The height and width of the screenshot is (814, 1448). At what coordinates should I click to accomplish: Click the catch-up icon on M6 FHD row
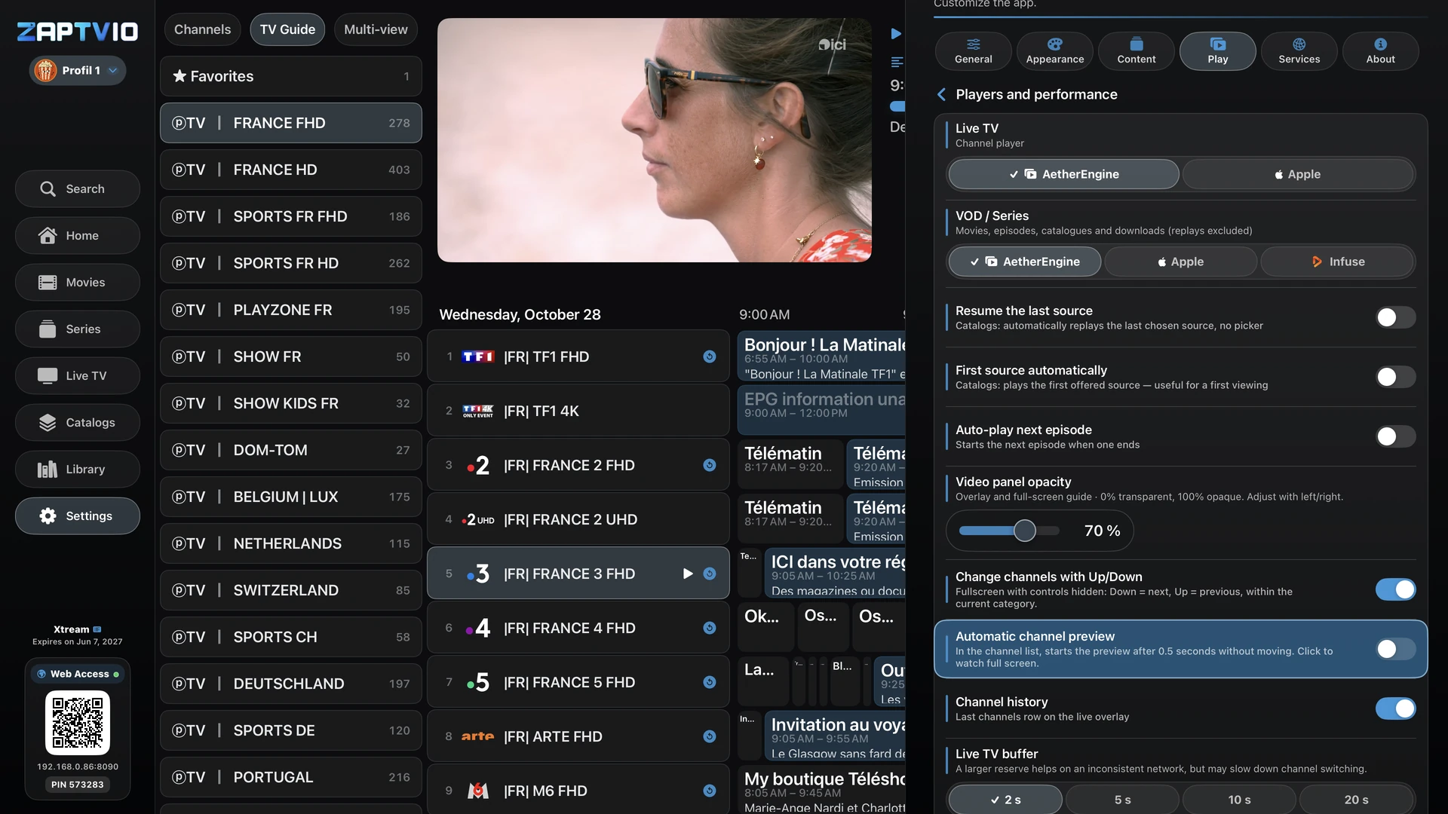tap(710, 791)
